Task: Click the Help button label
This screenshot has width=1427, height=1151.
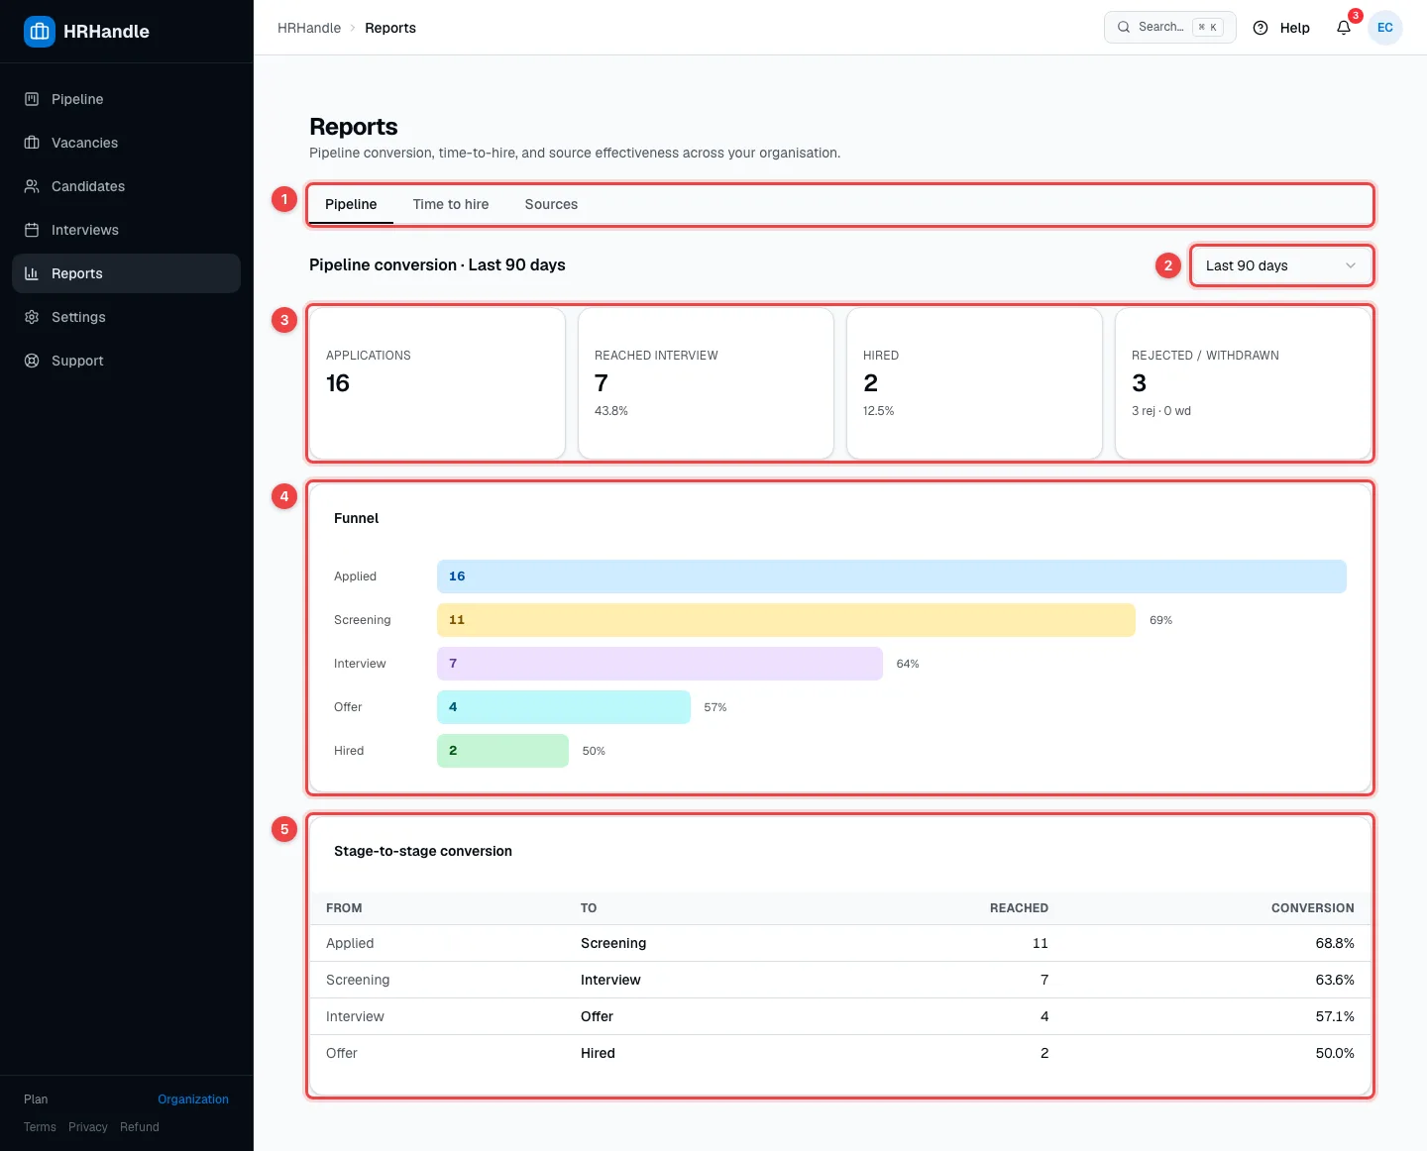Action: point(1294,28)
